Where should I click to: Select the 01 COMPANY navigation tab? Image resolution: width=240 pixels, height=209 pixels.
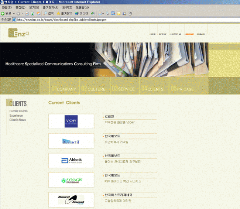(64, 89)
